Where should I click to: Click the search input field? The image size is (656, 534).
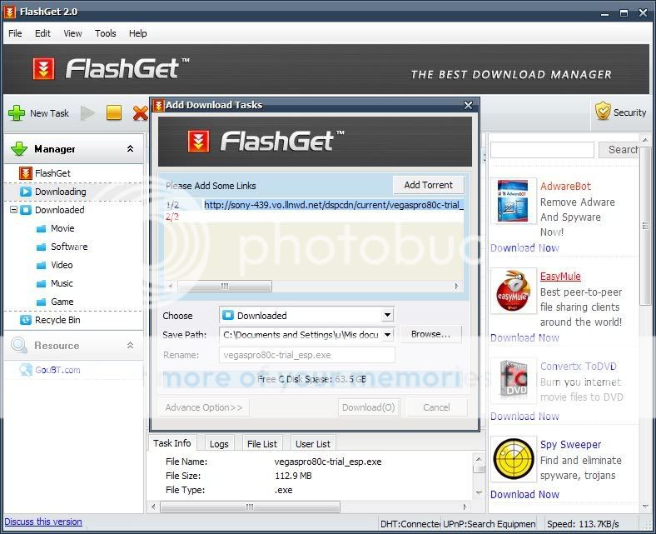(542, 149)
